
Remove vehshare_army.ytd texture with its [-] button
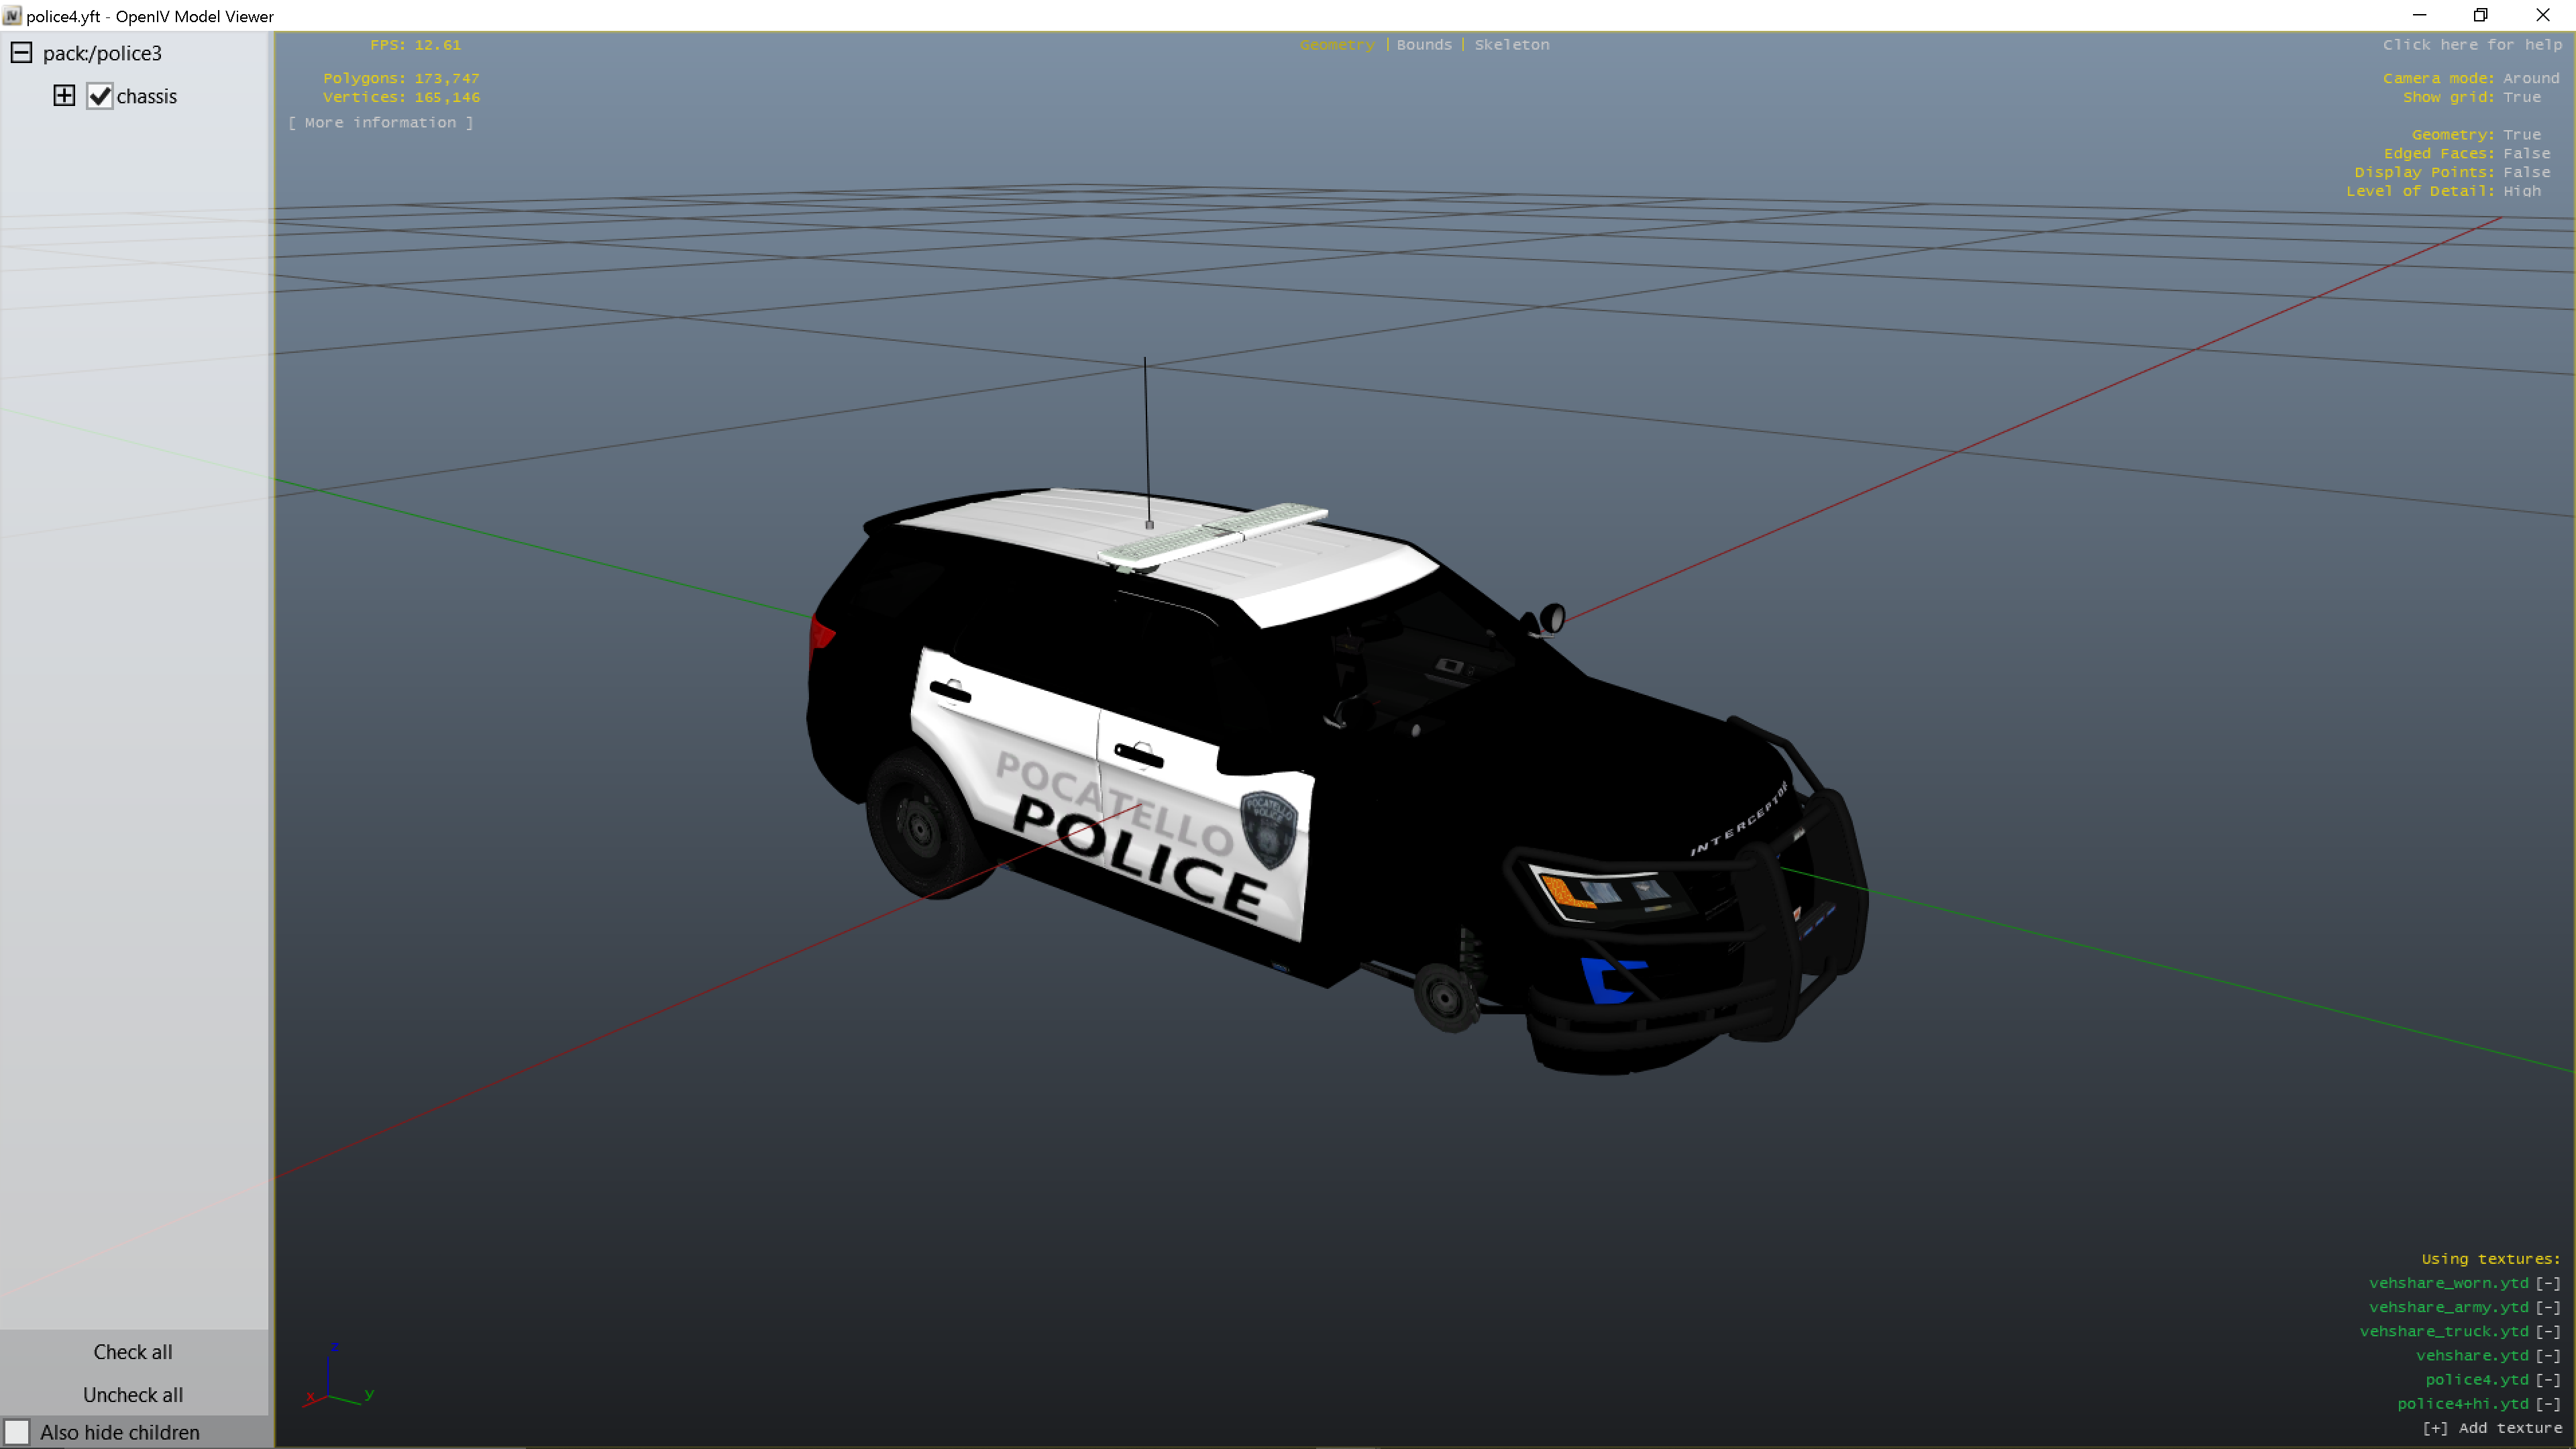coord(2547,1307)
